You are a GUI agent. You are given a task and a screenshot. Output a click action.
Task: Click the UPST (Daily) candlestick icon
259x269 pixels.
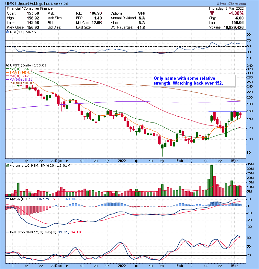tap(7, 65)
